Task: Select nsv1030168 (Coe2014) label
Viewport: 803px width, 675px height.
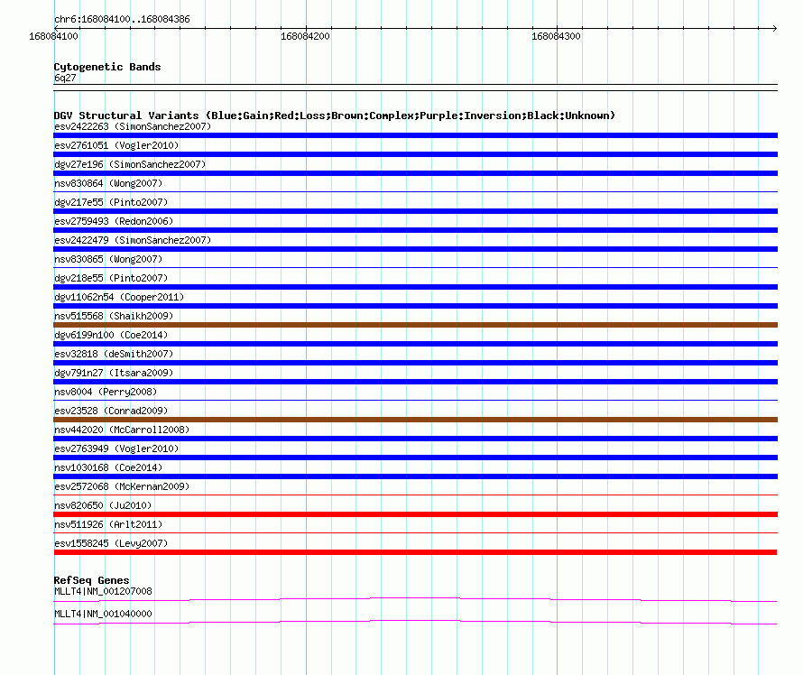Action: coord(108,467)
